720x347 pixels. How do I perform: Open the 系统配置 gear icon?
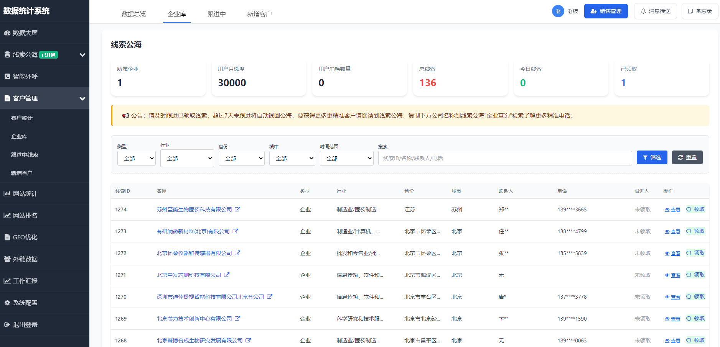(x=7, y=303)
